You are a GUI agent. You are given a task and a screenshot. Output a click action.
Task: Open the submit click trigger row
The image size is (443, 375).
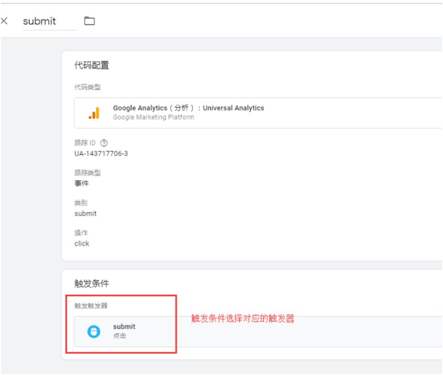(x=258, y=331)
